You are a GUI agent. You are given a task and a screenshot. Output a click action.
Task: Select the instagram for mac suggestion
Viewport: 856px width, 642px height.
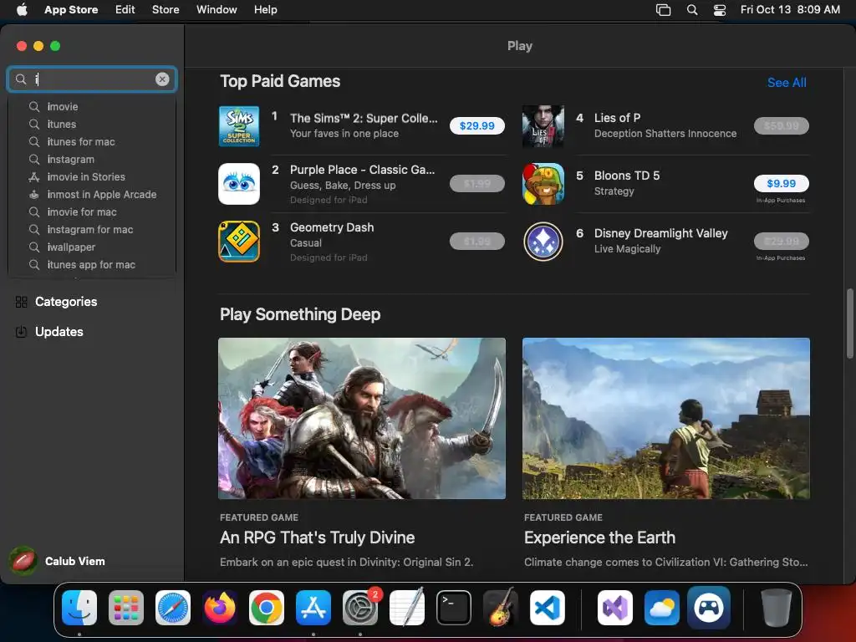(92, 229)
